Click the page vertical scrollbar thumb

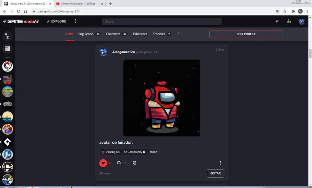tap(310, 54)
